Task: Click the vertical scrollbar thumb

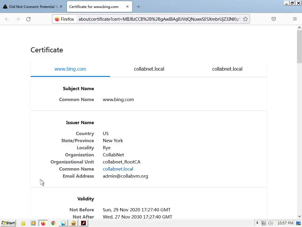Action: pyautogui.click(x=299, y=46)
